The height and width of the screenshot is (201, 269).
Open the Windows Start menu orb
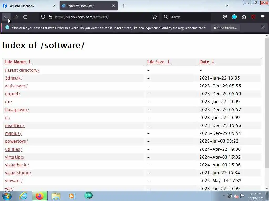point(7,196)
